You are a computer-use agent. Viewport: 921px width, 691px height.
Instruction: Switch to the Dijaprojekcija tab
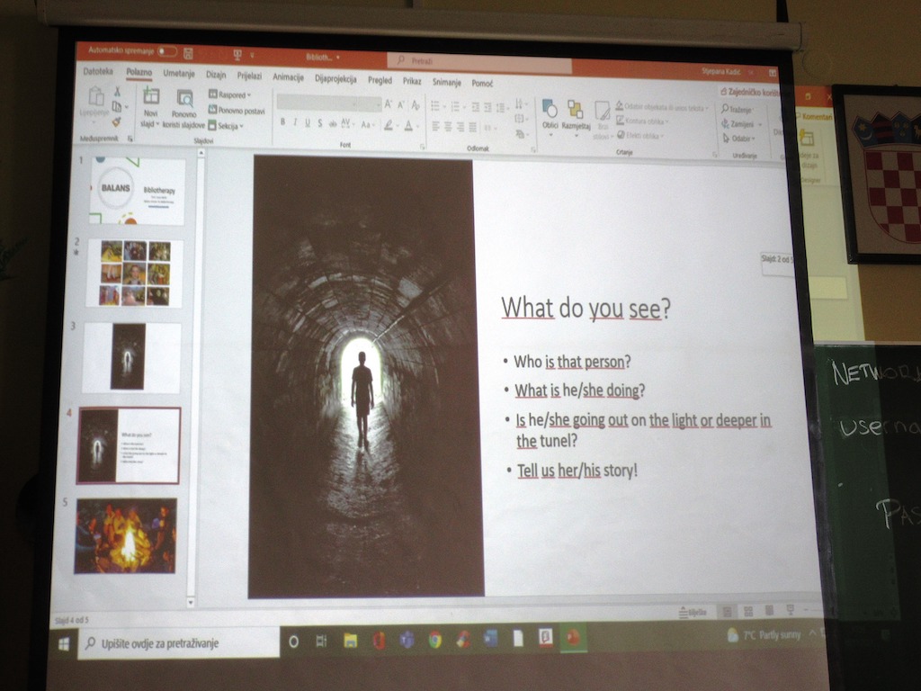(335, 79)
